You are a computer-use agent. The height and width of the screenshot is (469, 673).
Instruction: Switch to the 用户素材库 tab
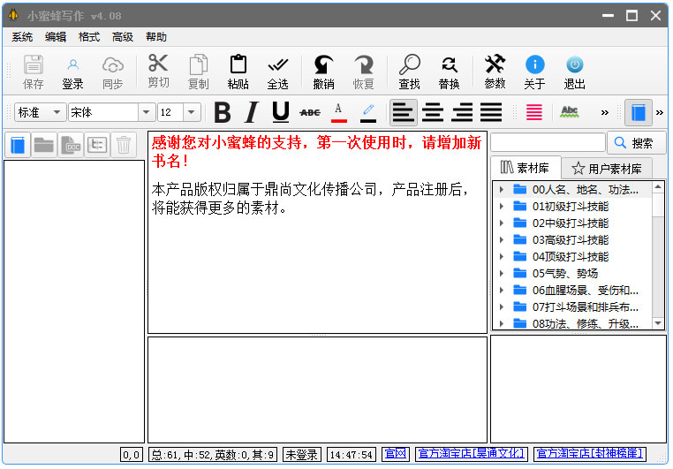click(608, 168)
